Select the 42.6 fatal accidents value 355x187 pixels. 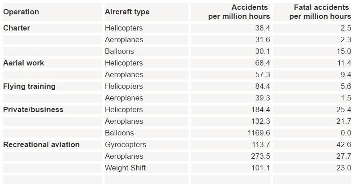pos(343,144)
